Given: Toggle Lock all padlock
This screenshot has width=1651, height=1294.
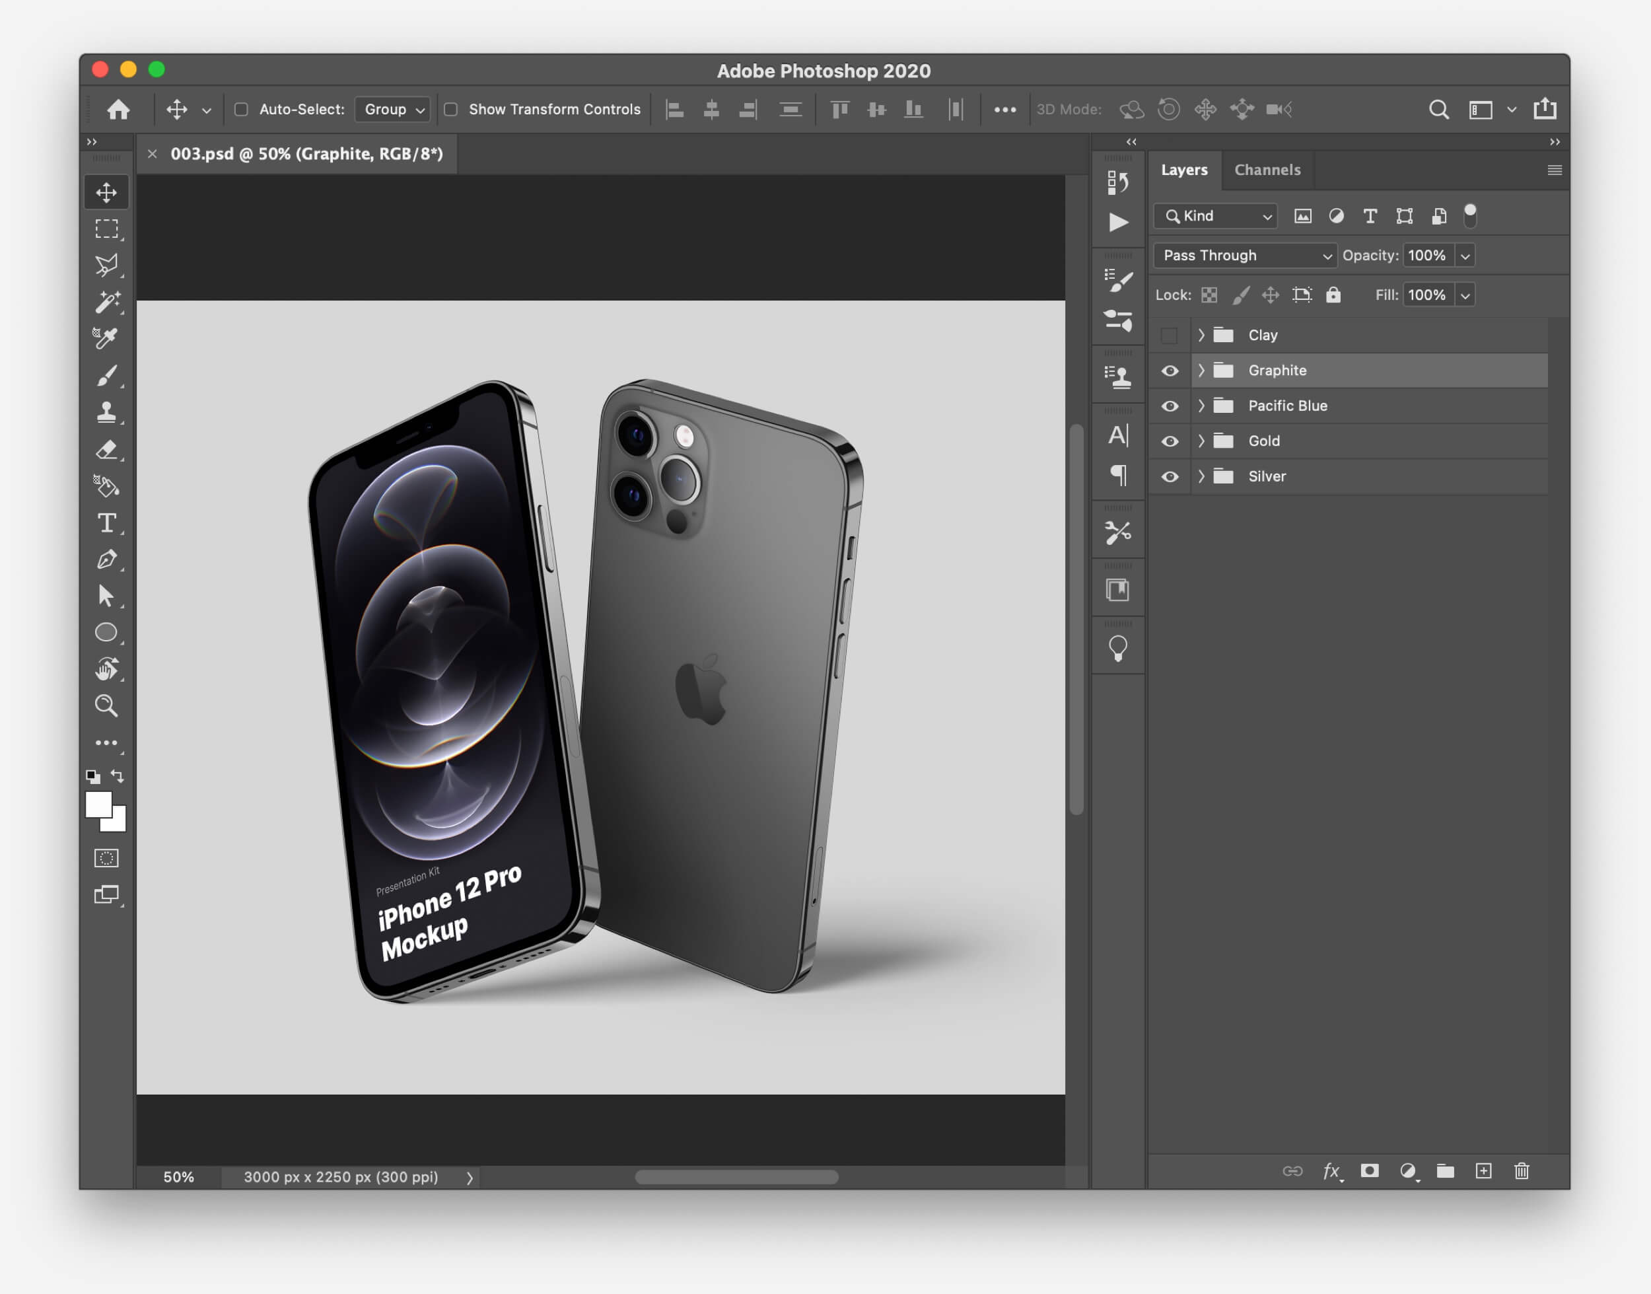Looking at the screenshot, I should (x=1333, y=295).
